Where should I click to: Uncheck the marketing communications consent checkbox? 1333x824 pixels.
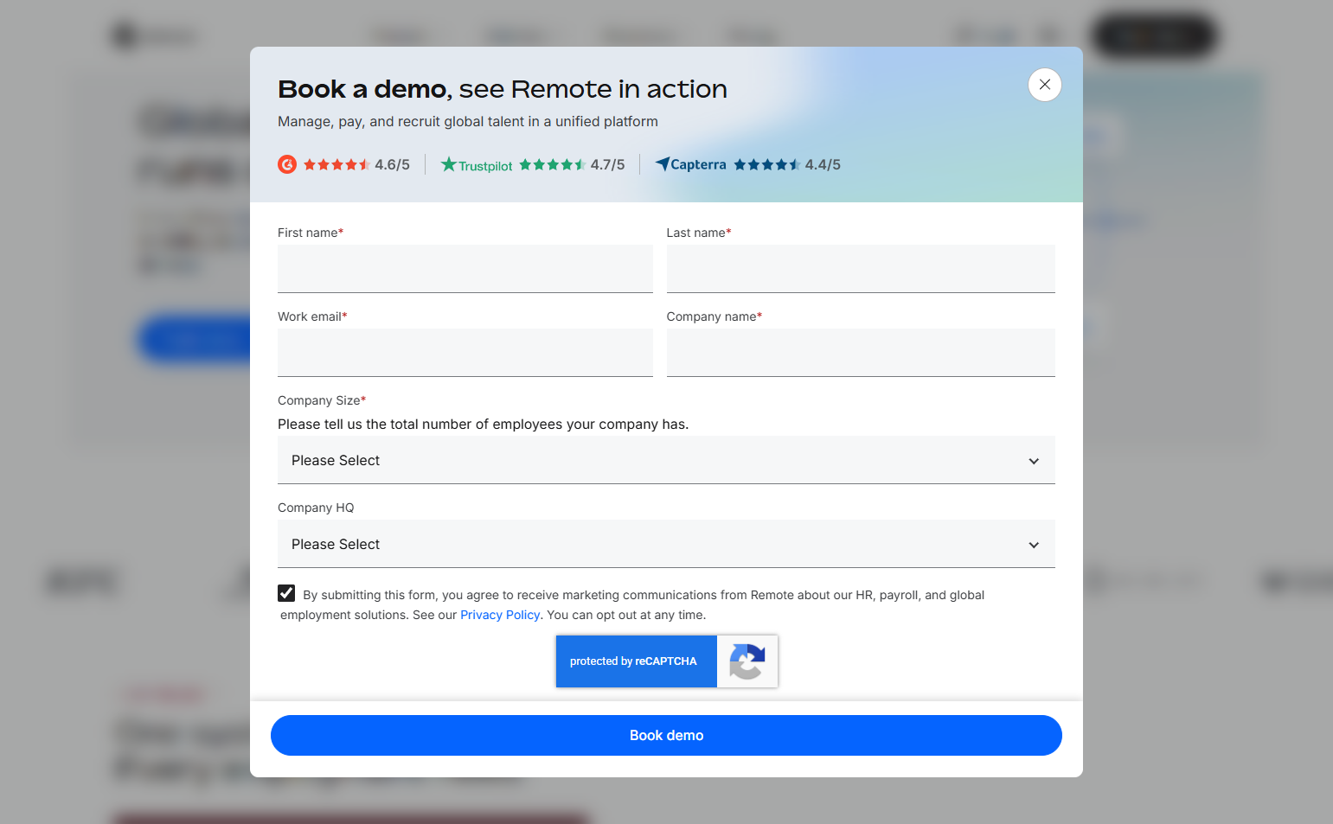pos(286,593)
